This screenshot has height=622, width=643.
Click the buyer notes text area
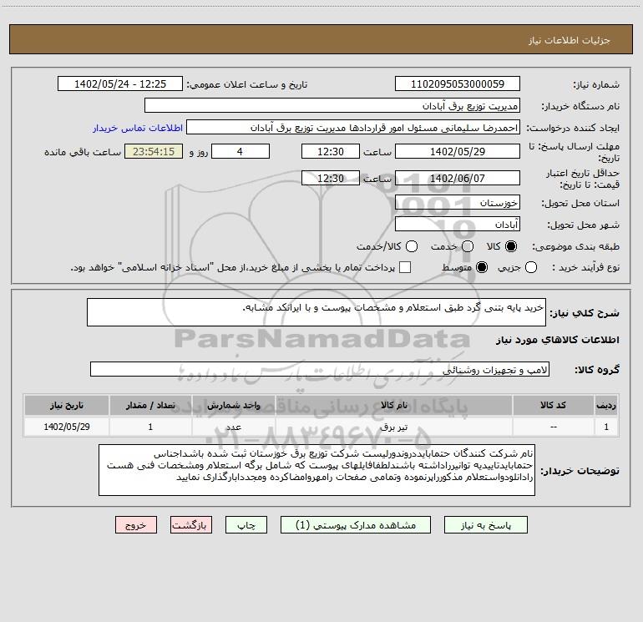(317, 470)
